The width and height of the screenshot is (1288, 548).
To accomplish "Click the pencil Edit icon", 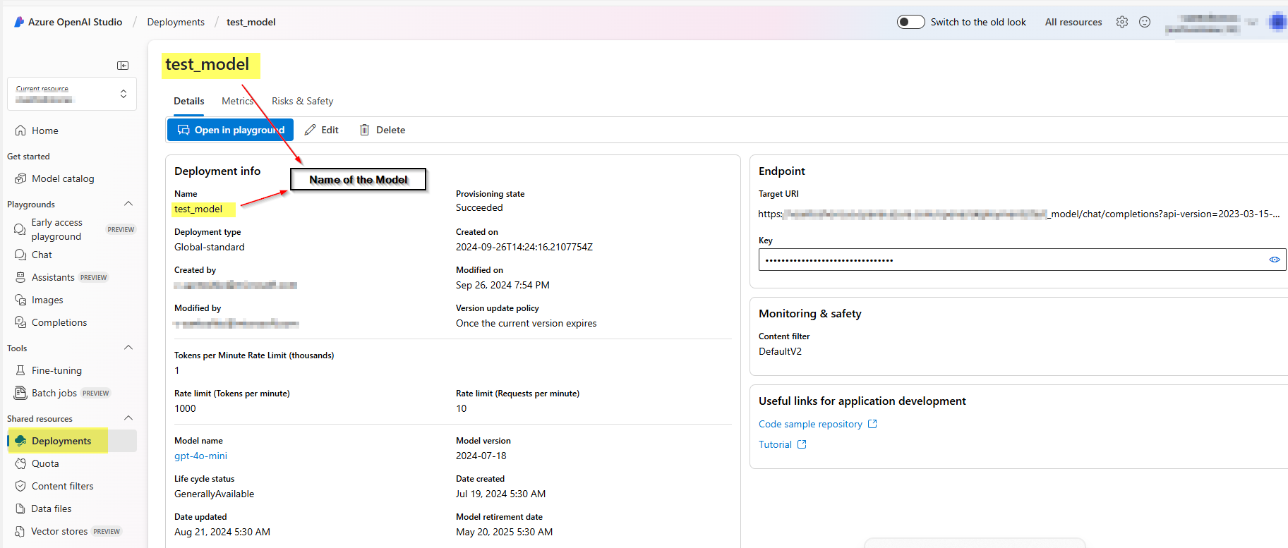I will click(x=310, y=130).
